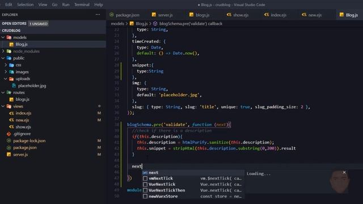Open the Run menu
The width and height of the screenshot is (363, 204).
[x=66, y=5]
